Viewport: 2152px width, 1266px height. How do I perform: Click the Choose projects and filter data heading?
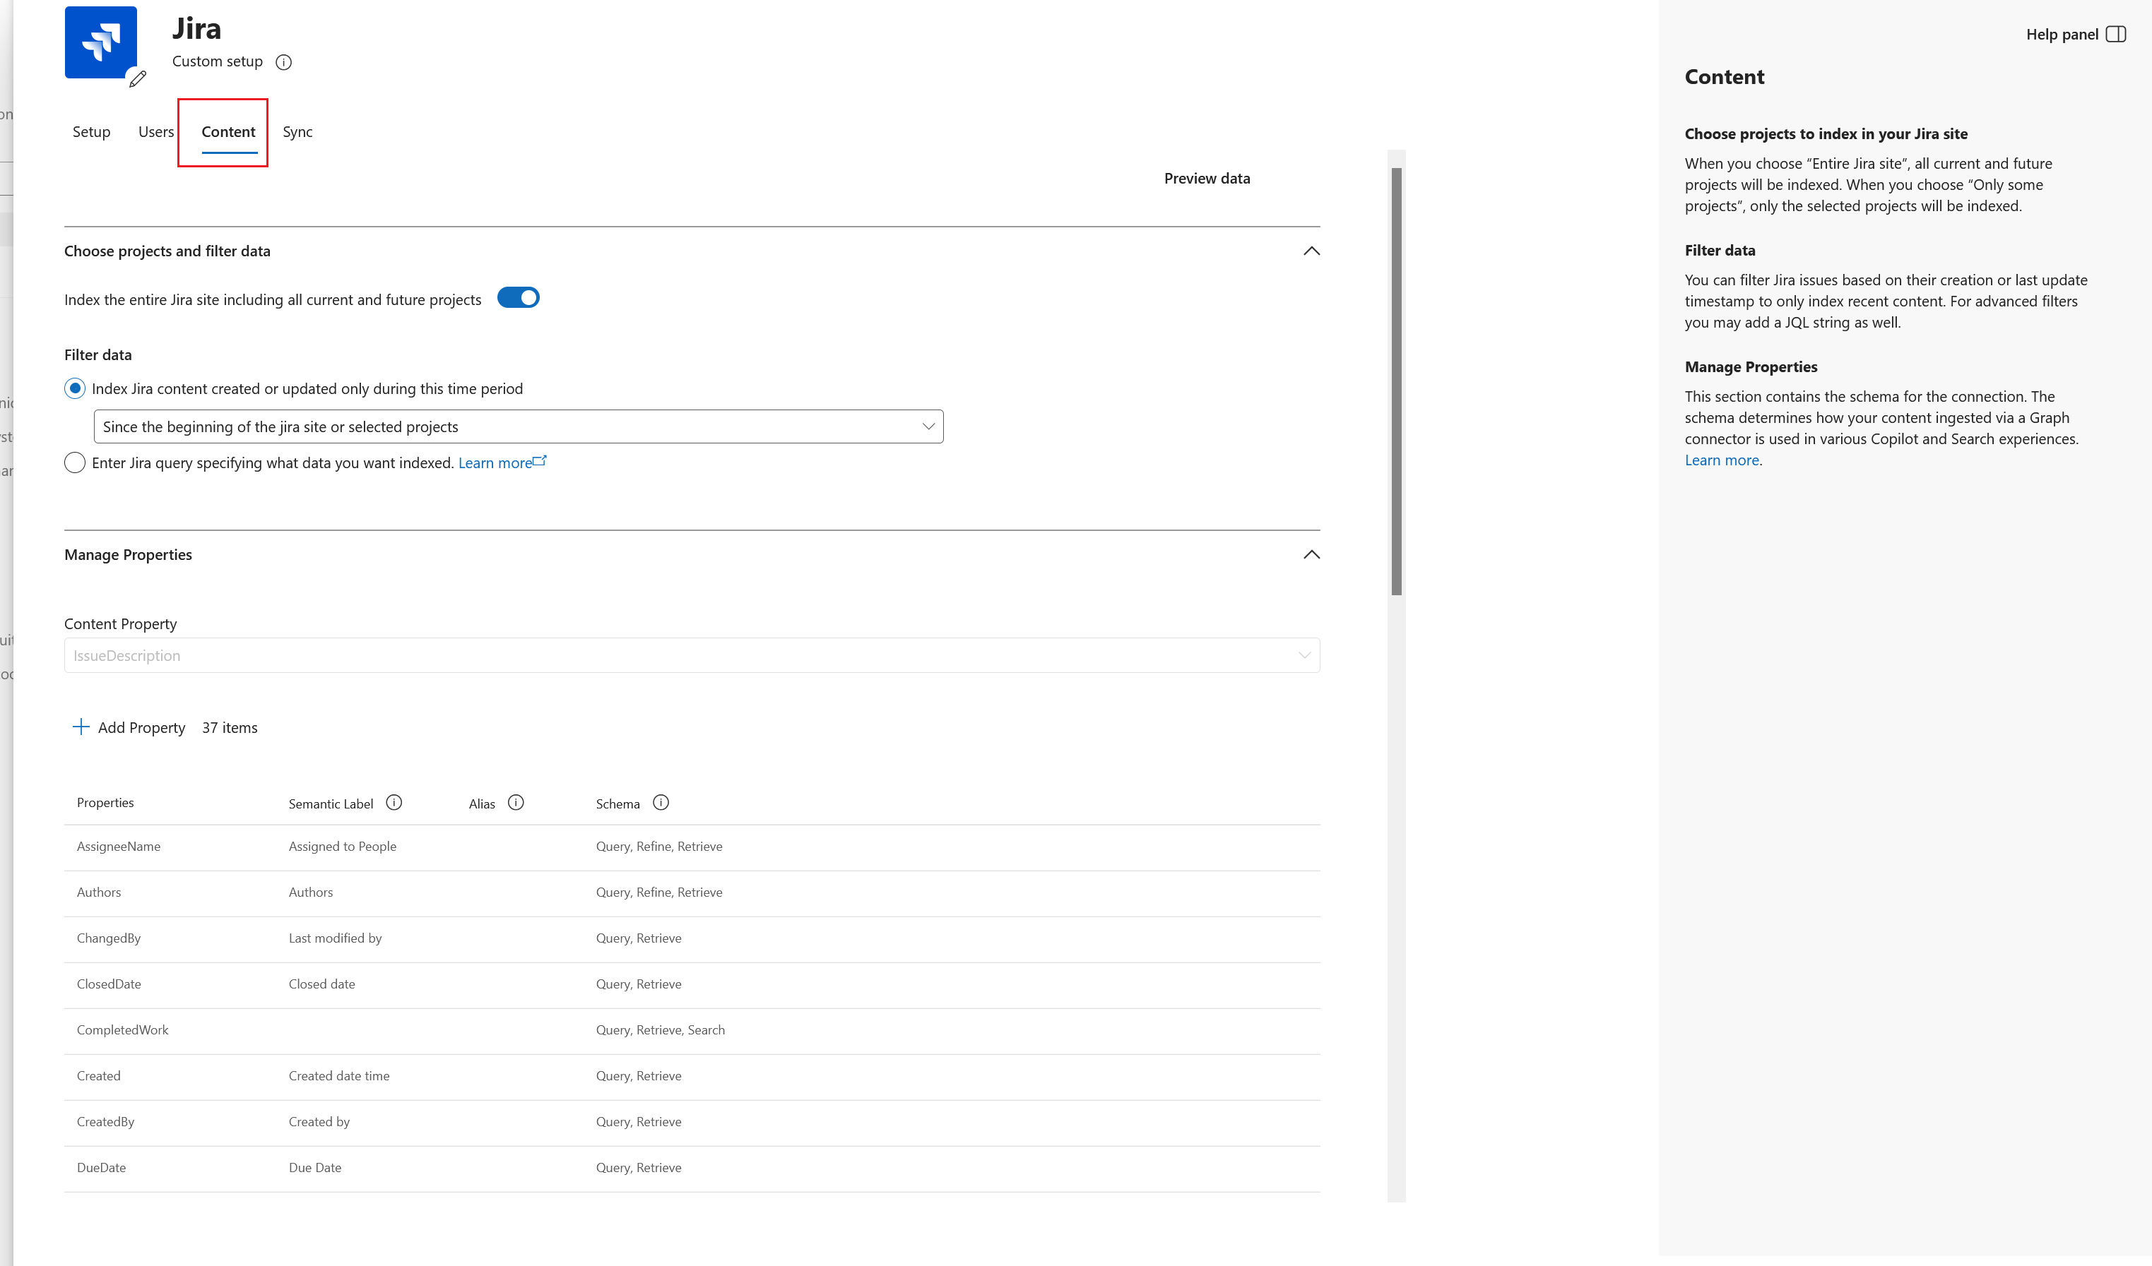pos(167,251)
